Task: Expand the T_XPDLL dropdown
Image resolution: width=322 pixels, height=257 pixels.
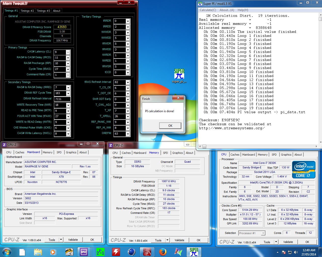Action: pyautogui.click(x=128, y=116)
